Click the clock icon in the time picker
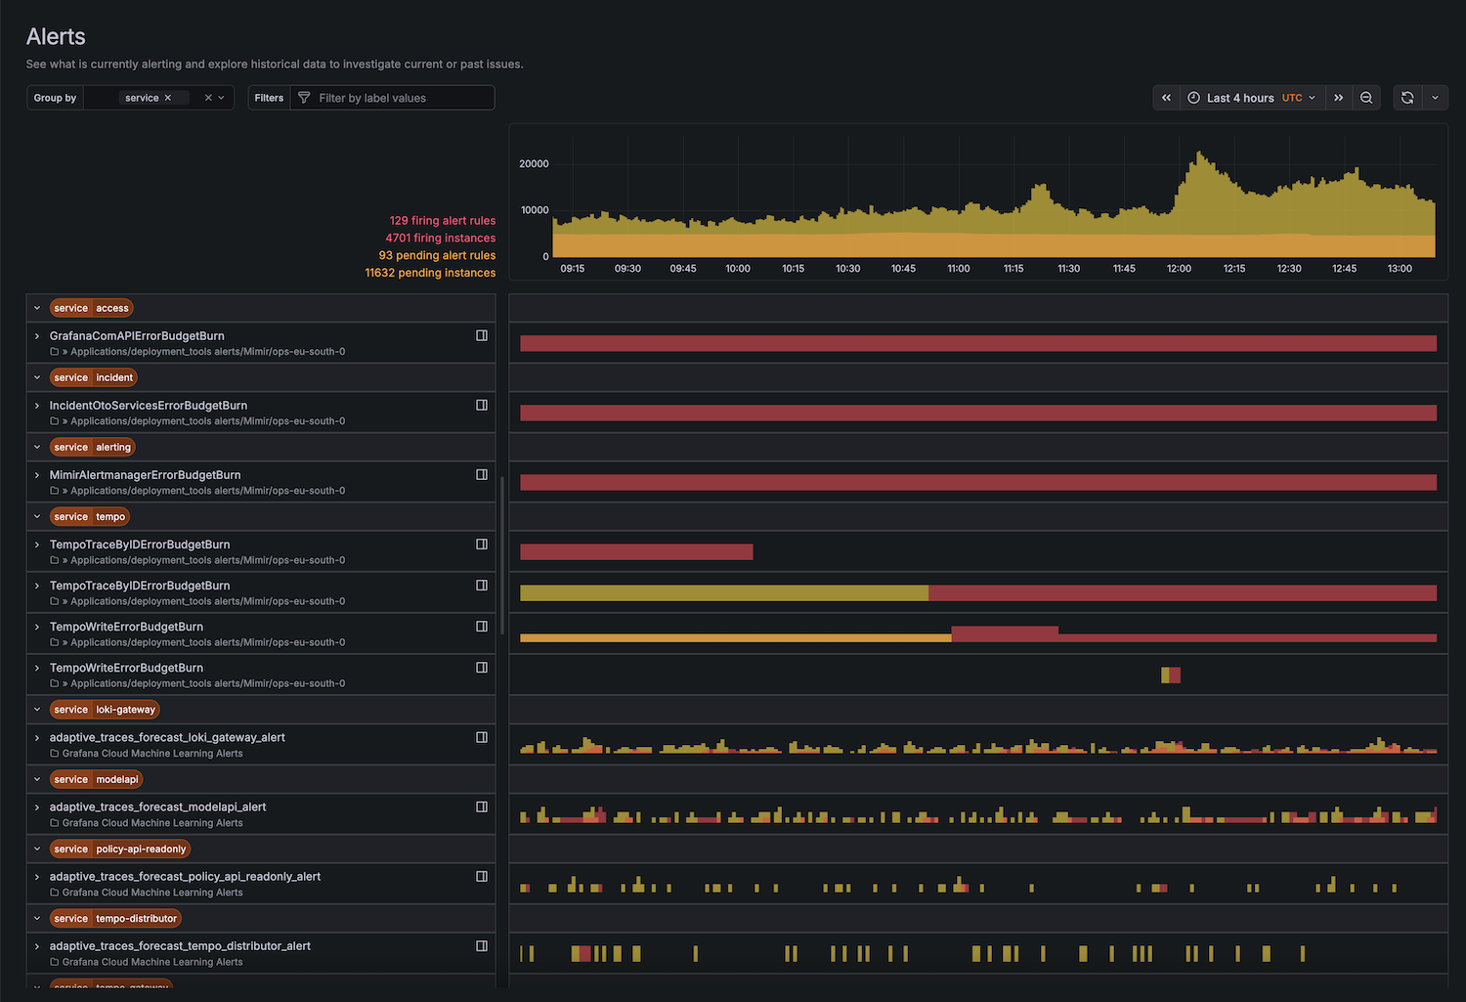Viewport: 1466px width, 1002px height. click(1193, 98)
